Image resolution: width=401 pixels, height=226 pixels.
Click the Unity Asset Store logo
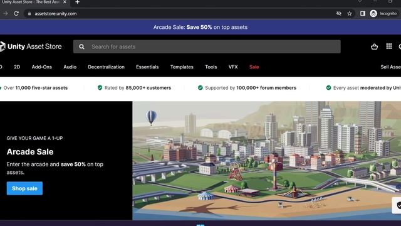pyautogui.click(x=31, y=46)
